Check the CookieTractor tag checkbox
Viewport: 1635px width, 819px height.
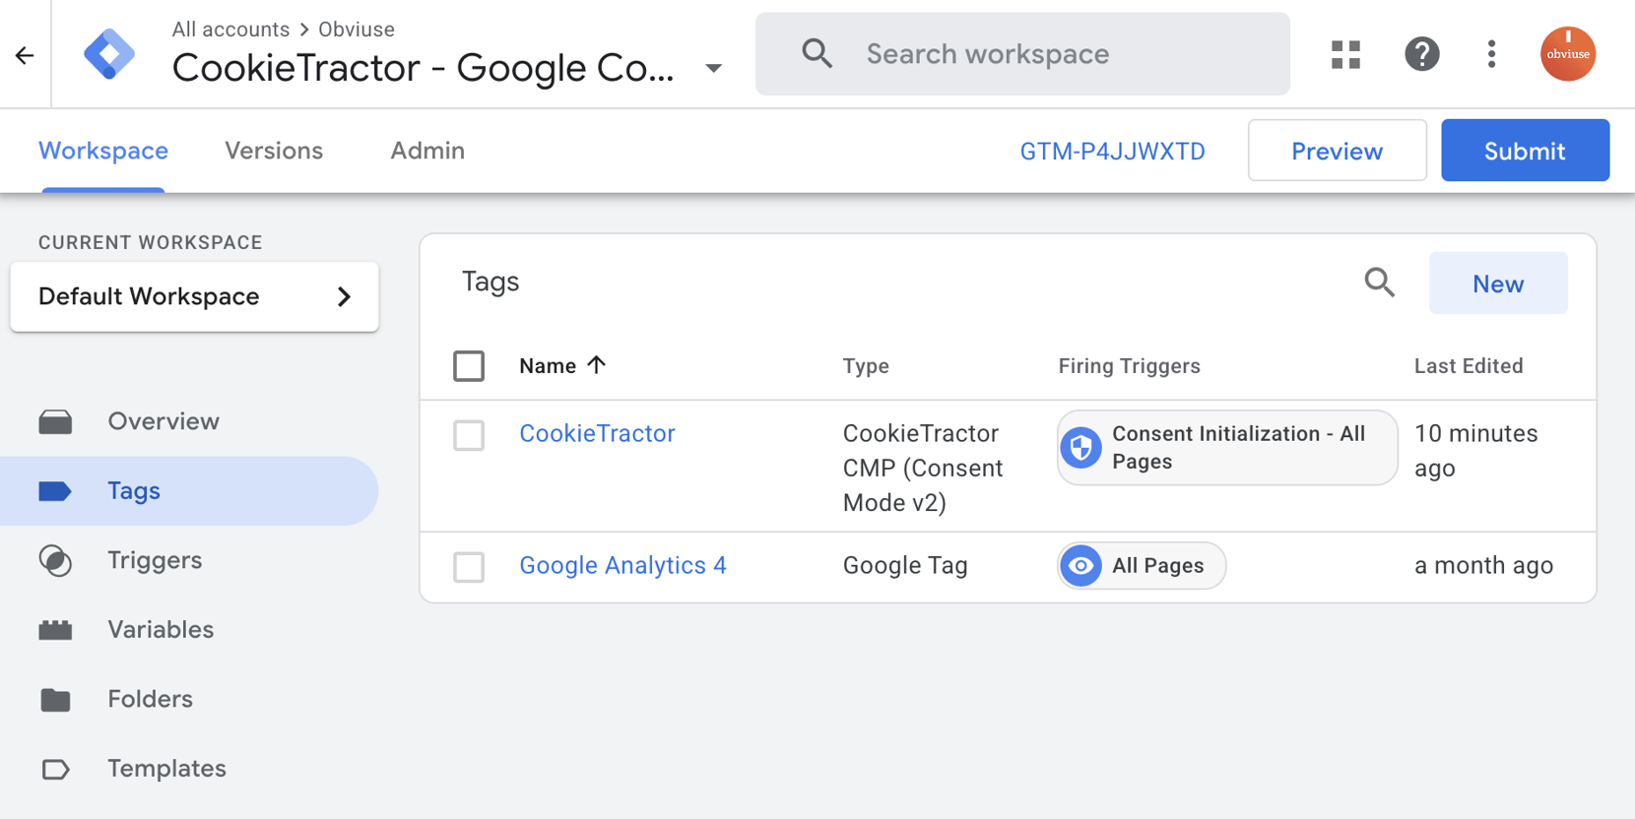pos(469,435)
